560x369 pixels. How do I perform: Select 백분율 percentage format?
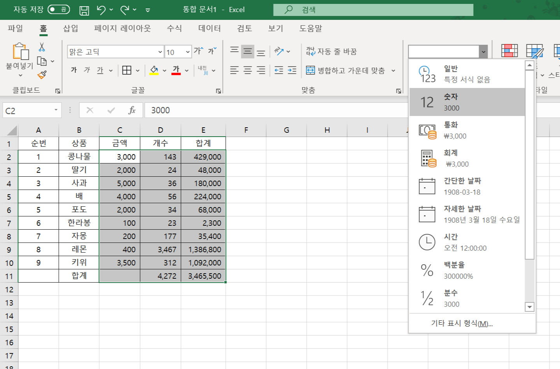[467, 270]
